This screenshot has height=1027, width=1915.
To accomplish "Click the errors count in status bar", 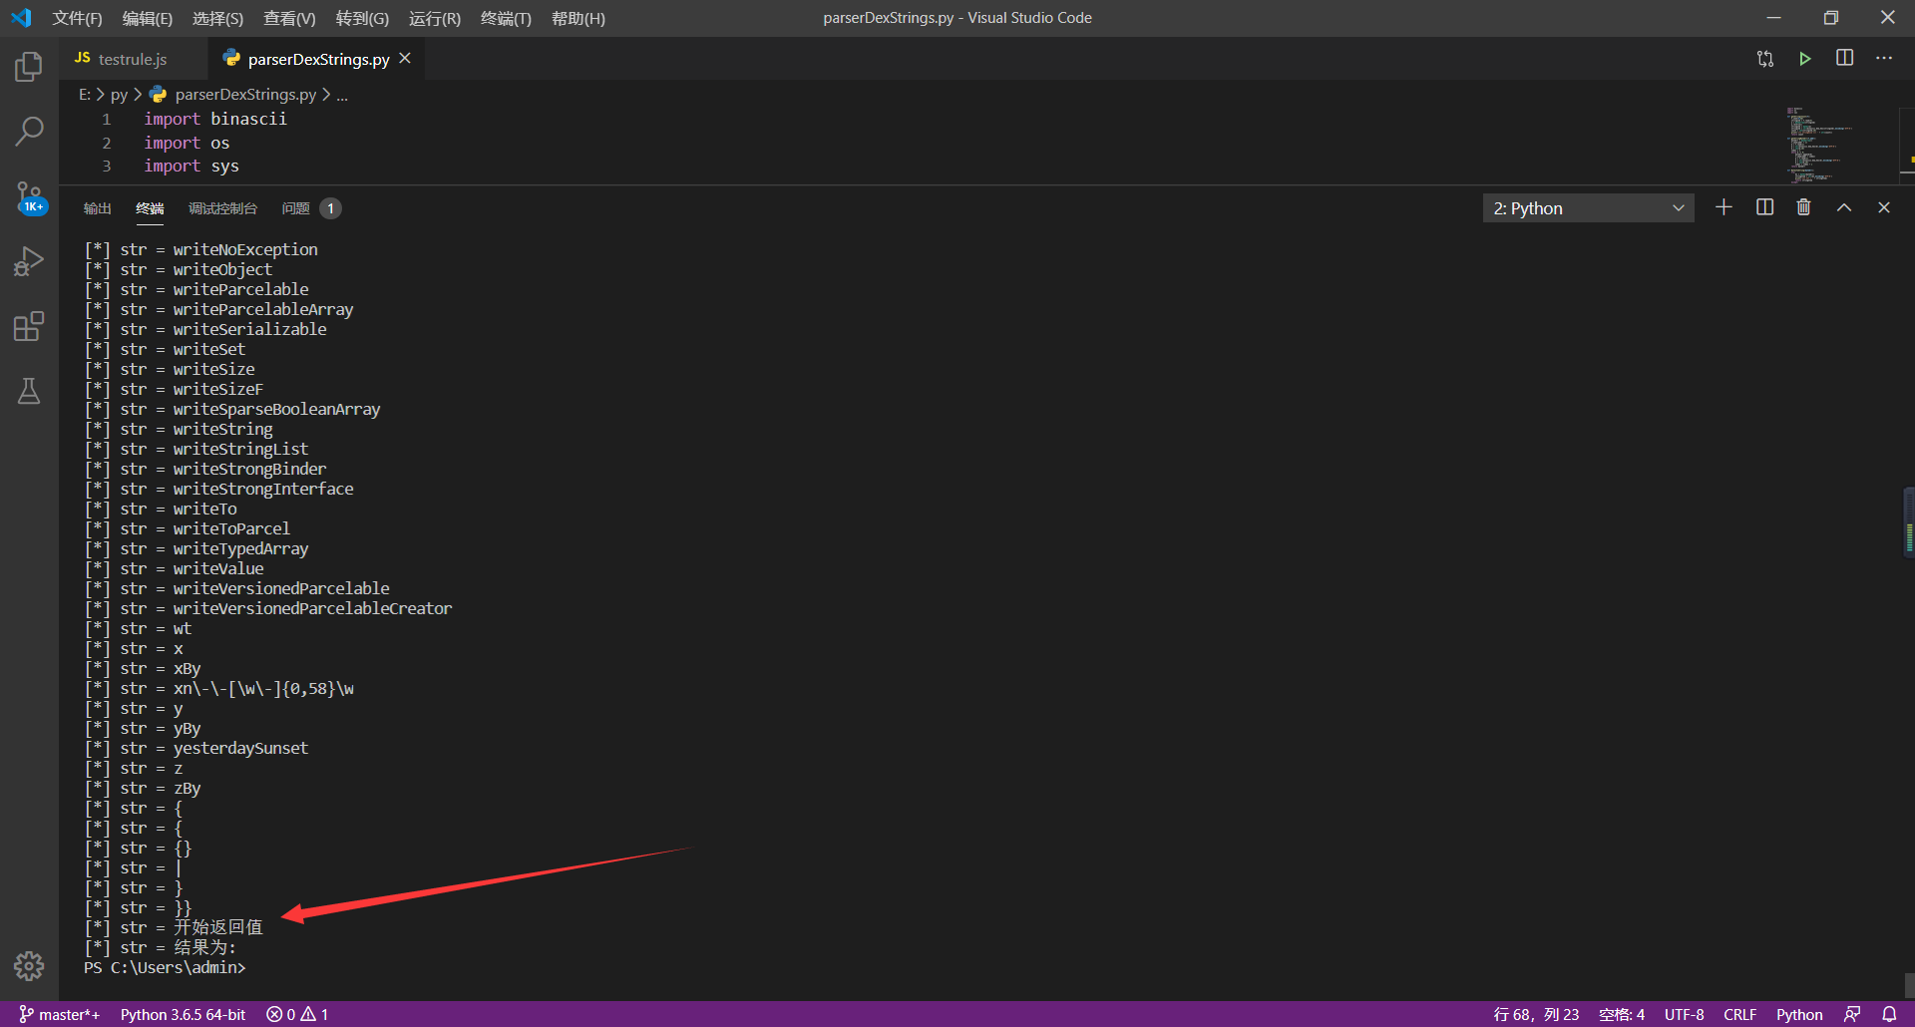I will [x=280, y=1014].
